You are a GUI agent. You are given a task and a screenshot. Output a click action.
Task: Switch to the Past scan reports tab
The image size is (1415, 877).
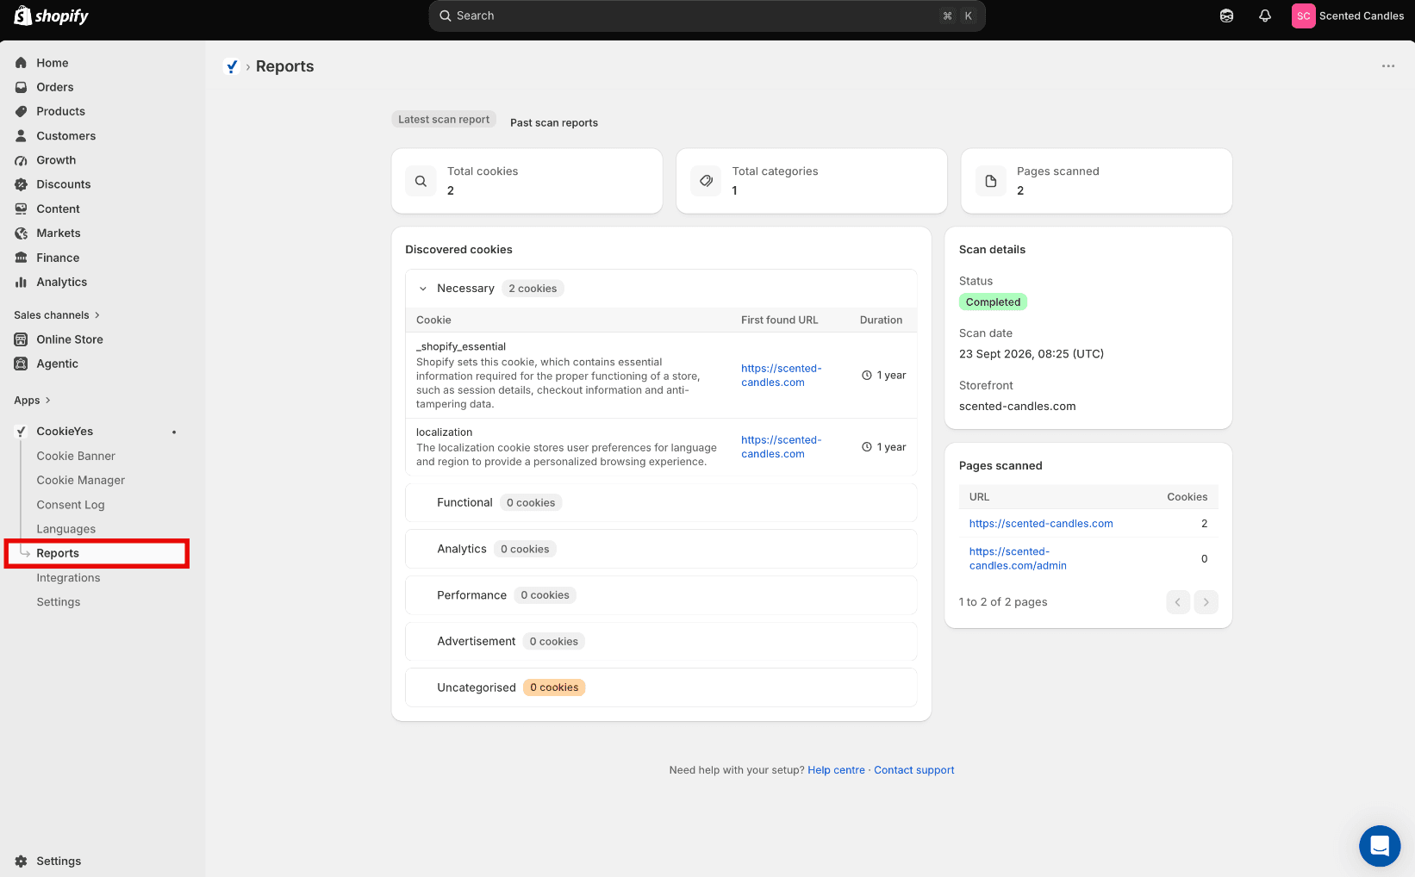point(554,122)
